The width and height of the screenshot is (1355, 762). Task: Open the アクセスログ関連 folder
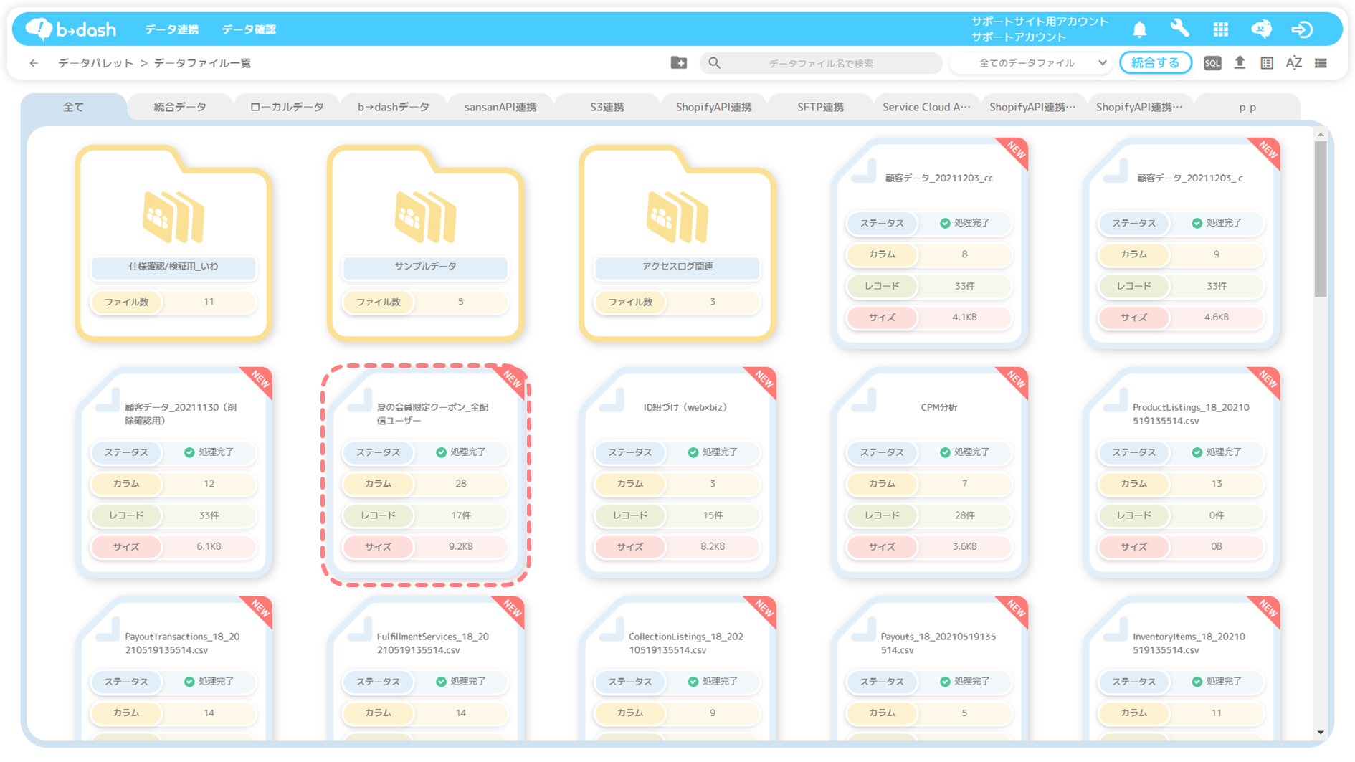pyautogui.click(x=677, y=244)
